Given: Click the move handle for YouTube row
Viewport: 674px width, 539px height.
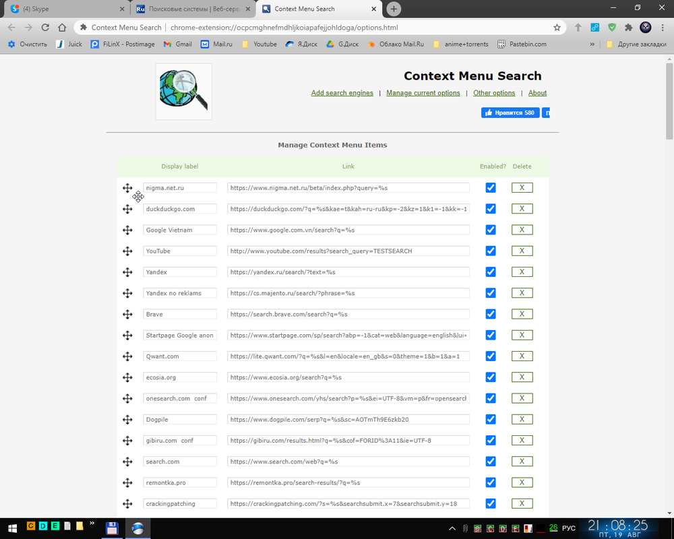Looking at the screenshot, I should pyautogui.click(x=127, y=251).
